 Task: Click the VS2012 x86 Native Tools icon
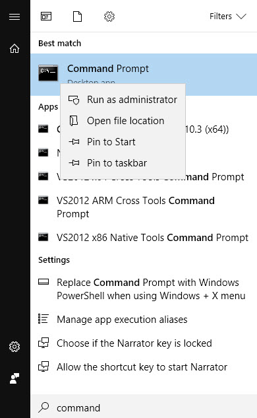click(43, 237)
